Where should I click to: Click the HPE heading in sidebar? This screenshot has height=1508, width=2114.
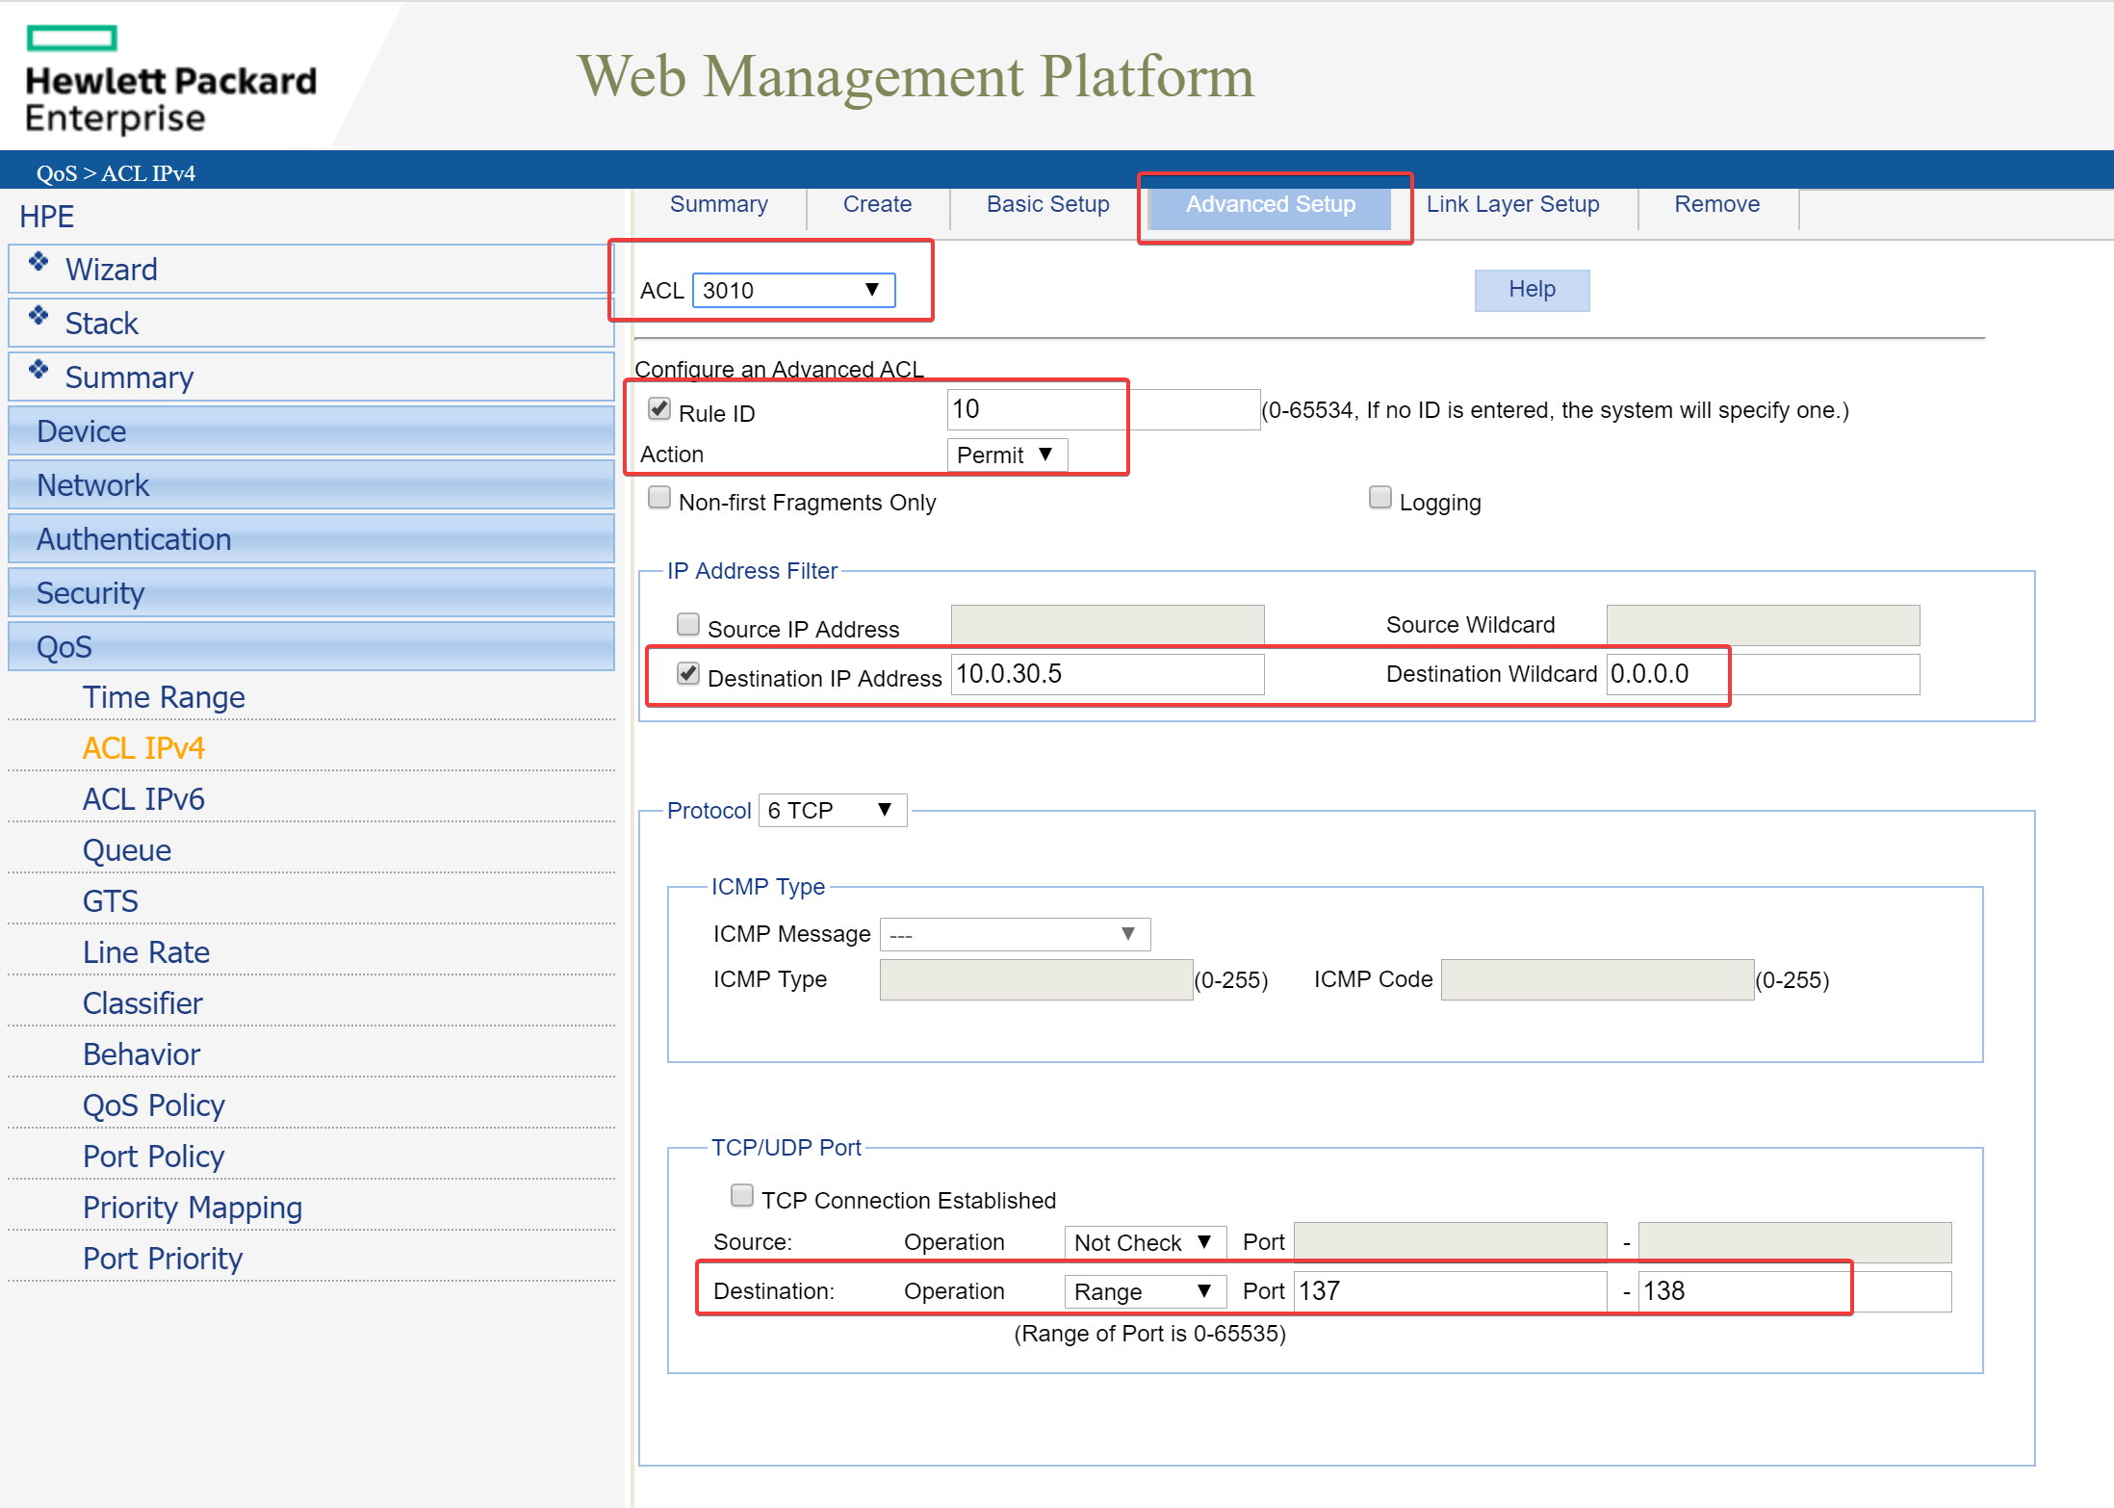[x=46, y=217]
